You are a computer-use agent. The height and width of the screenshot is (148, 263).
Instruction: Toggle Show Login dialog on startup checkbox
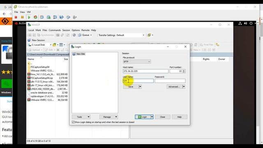(73, 122)
